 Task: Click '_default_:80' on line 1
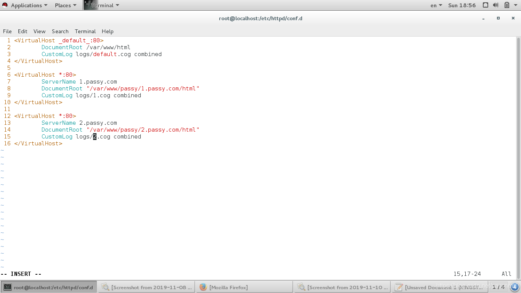[79, 40]
